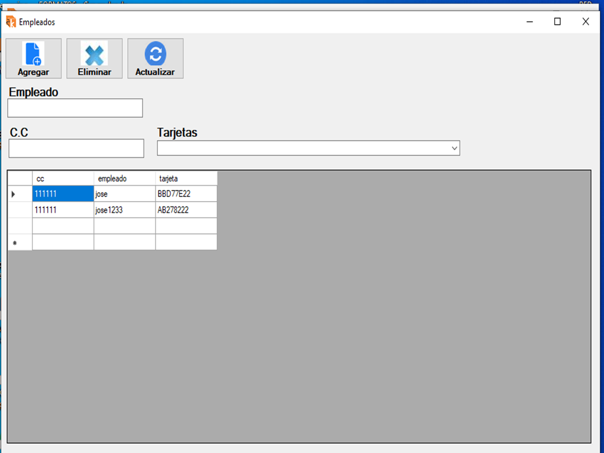Choose the AB278222 card cell
604x453 pixels.
click(x=186, y=210)
